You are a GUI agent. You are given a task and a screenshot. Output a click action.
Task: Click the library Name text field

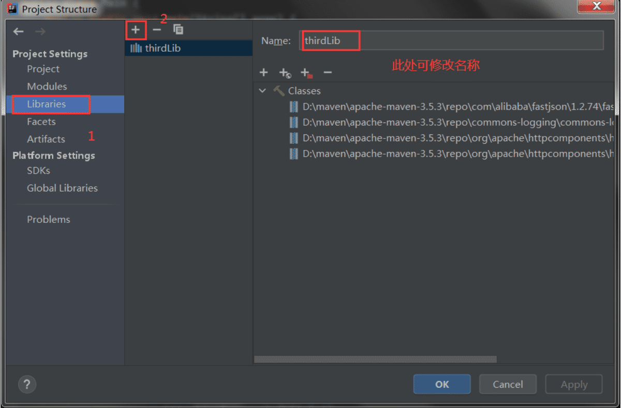pyautogui.click(x=451, y=40)
